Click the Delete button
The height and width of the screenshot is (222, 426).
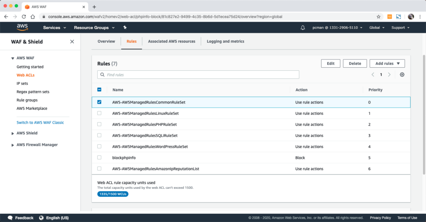pyautogui.click(x=355, y=64)
